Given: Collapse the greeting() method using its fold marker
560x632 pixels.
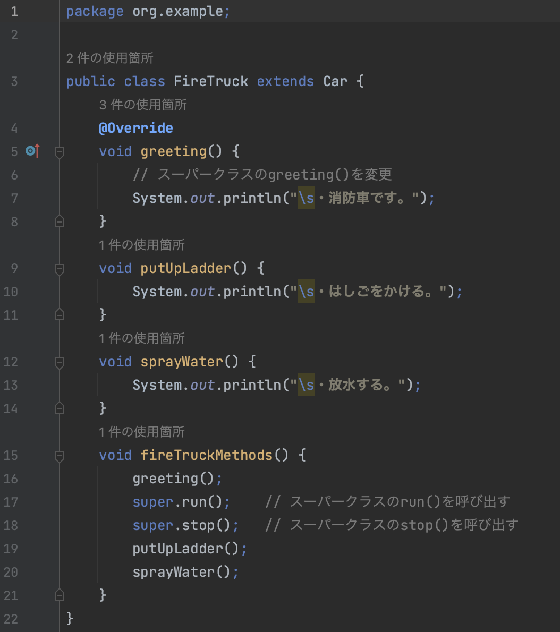Looking at the screenshot, I should coord(60,152).
